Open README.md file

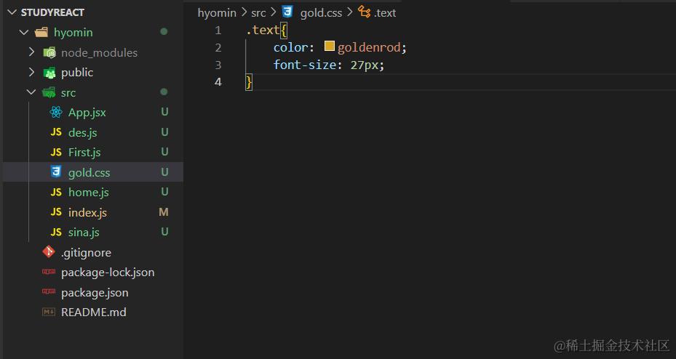point(94,312)
